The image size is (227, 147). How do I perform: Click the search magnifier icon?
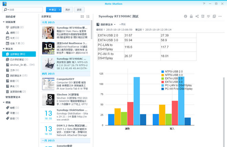(x=6, y=10)
